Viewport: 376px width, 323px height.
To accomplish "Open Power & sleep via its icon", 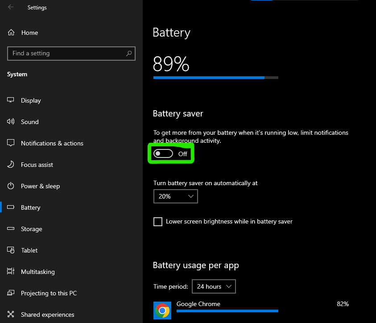I will 10,186.
